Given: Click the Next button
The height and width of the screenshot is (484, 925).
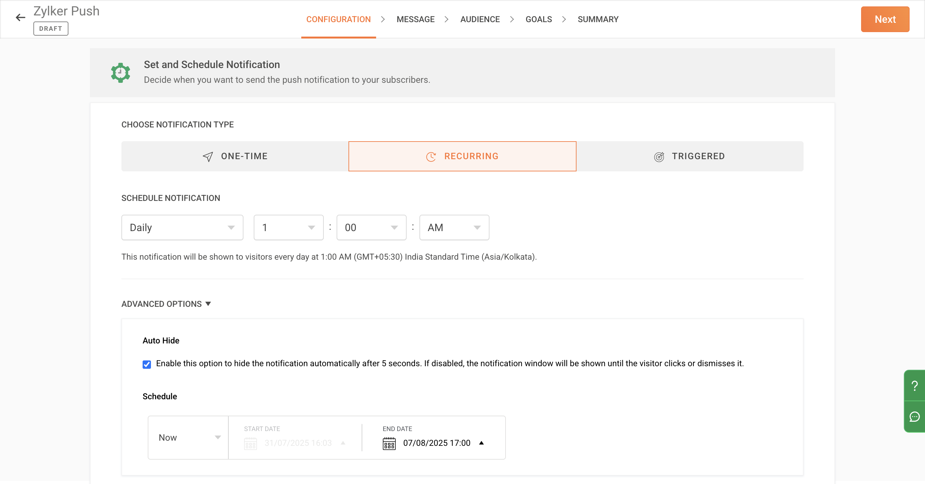Looking at the screenshot, I should pyautogui.click(x=885, y=19).
